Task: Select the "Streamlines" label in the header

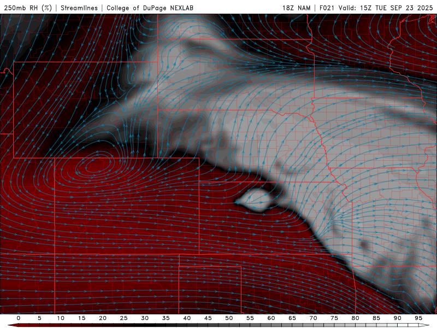Action: pos(79,8)
